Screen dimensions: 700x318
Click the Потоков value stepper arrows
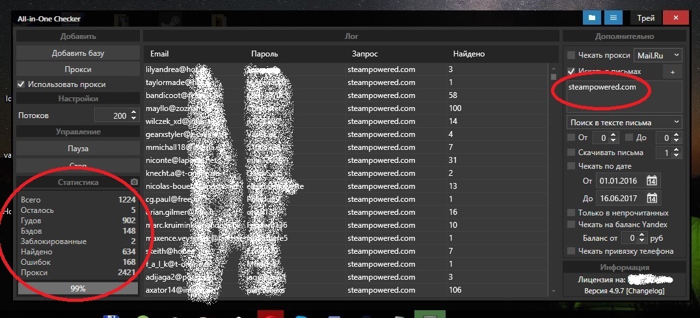point(133,116)
